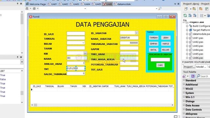
Task: Open the dropdown arrow beside new items icon
Action: pyautogui.click(x=191, y=9)
